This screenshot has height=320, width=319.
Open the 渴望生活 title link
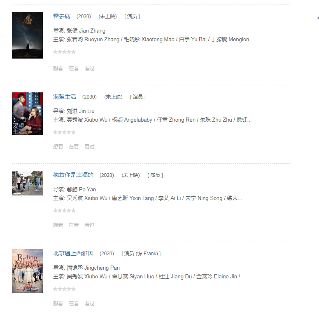tap(65, 96)
